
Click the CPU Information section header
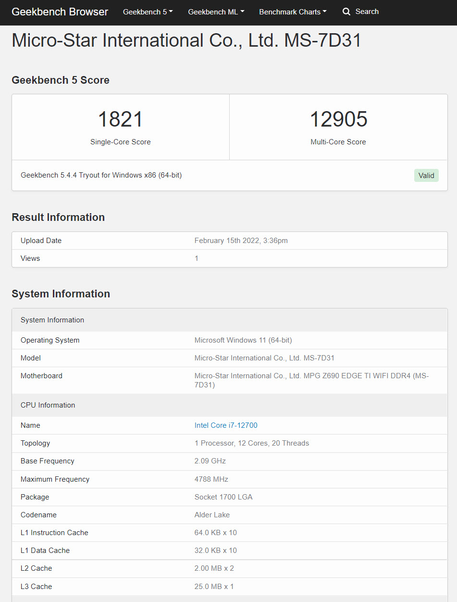(x=48, y=405)
